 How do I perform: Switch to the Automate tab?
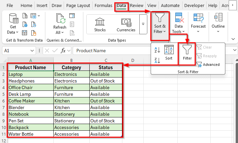[170, 6]
